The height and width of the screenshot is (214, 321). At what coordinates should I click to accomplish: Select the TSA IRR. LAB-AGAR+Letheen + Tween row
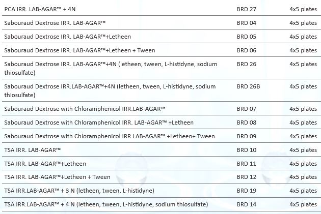57,177
